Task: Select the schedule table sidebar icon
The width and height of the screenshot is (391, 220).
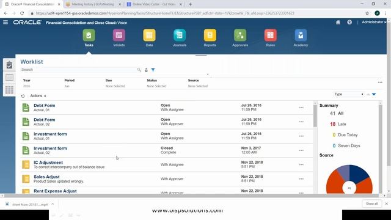Action: tap(9, 78)
